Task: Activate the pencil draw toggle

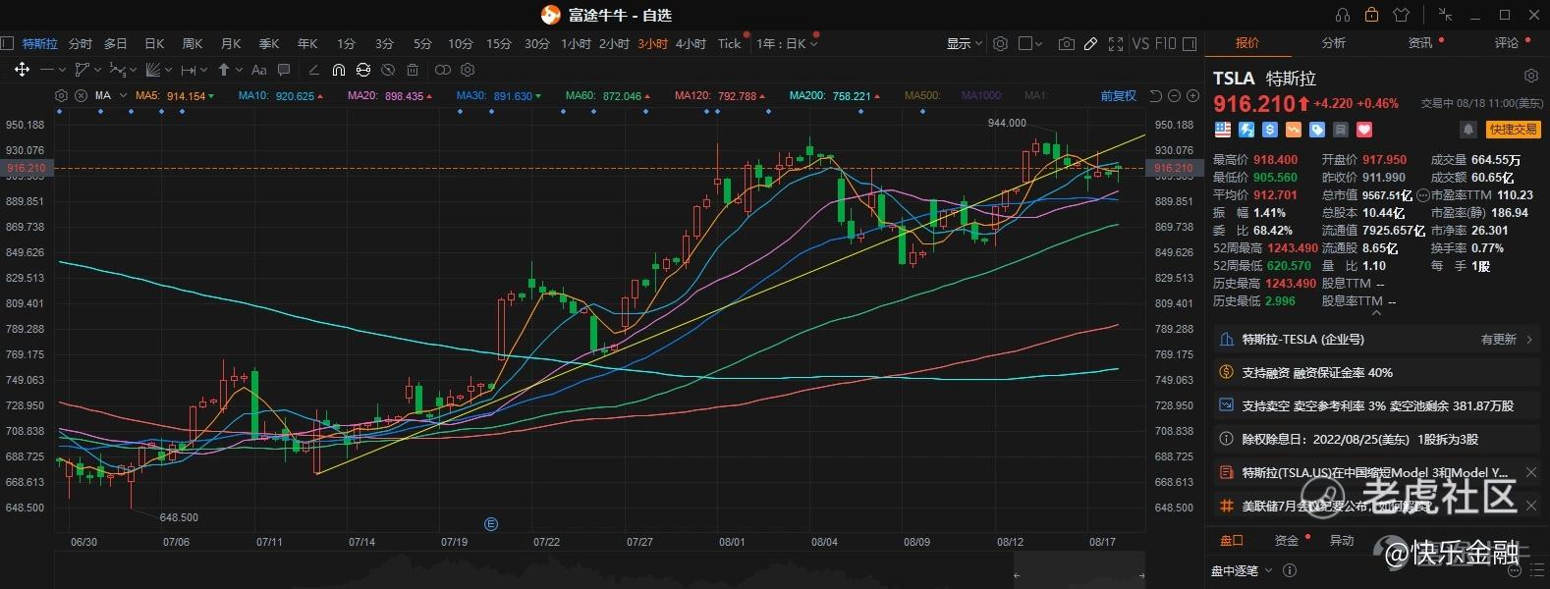Action: click(1090, 43)
